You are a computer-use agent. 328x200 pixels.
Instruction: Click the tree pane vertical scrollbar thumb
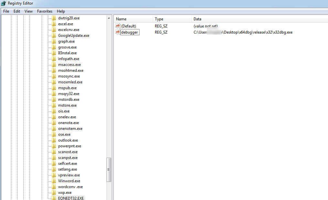click(x=109, y=170)
